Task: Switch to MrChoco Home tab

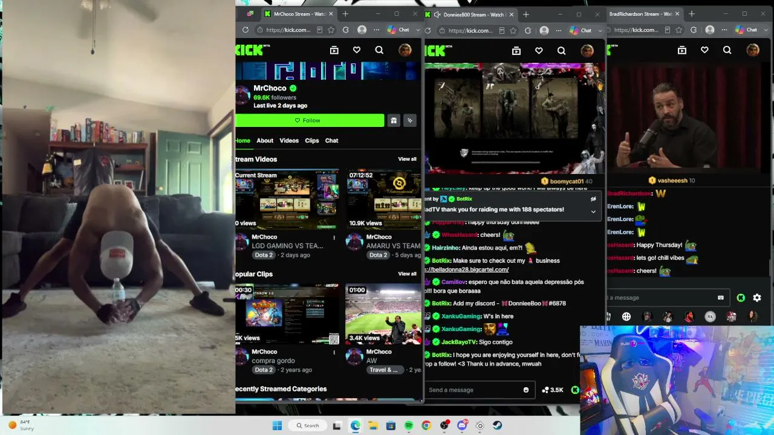Action: [242, 141]
